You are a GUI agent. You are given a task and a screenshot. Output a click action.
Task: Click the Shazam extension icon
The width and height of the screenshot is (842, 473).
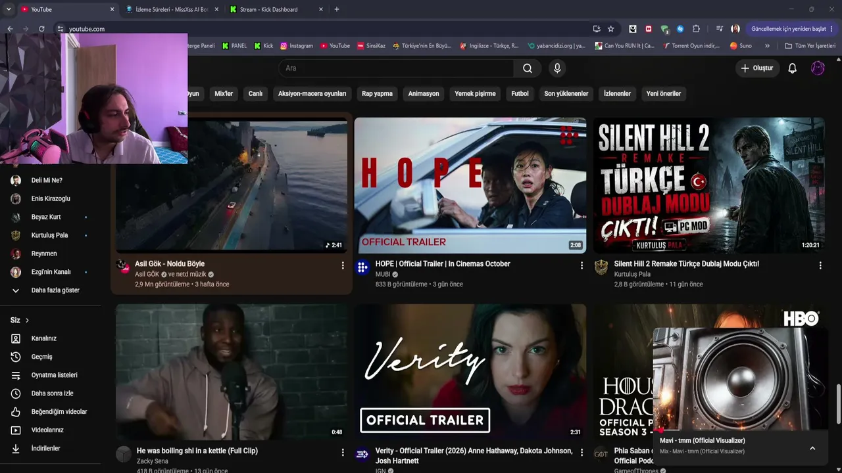coord(680,29)
